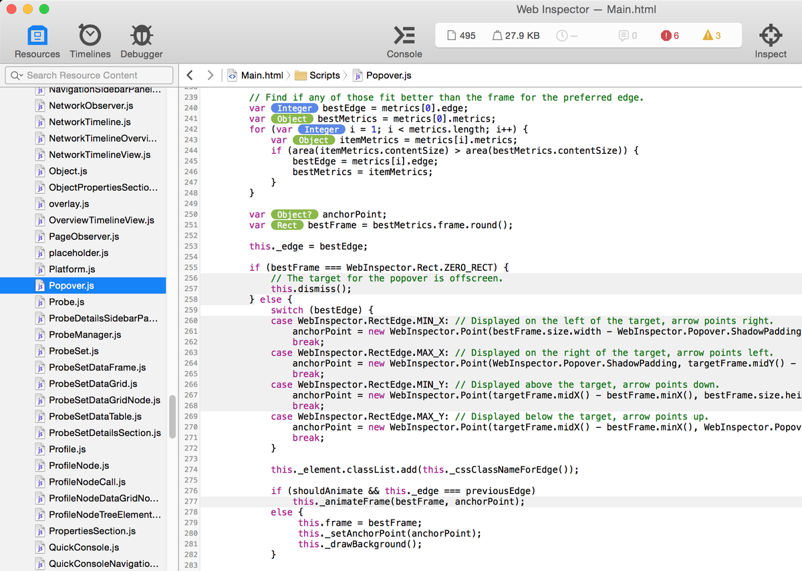Go back with the left navigation arrow

[x=190, y=76]
